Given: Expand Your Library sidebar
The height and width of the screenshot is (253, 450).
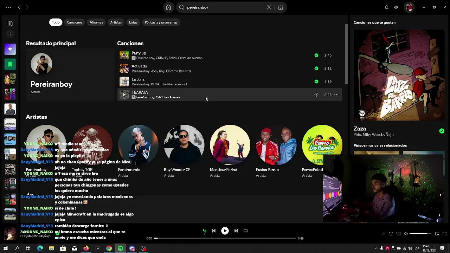Looking at the screenshot, I should 10,23.
